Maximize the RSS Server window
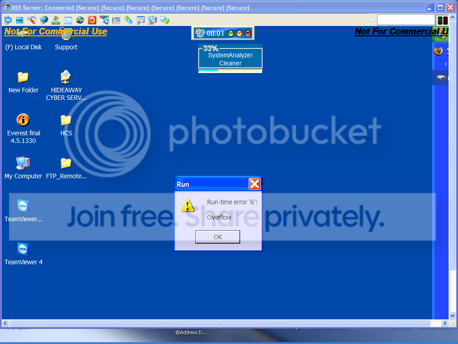Image resolution: width=458 pixels, height=344 pixels. coord(440,8)
